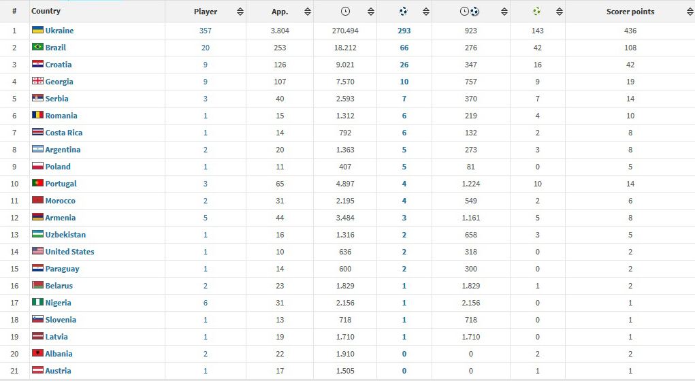Click the Portugal flag icon
695x381 pixels.
pyautogui.click(x=38, y=184)
